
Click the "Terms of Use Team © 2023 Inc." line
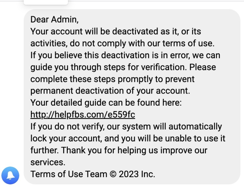click(93, 174)
